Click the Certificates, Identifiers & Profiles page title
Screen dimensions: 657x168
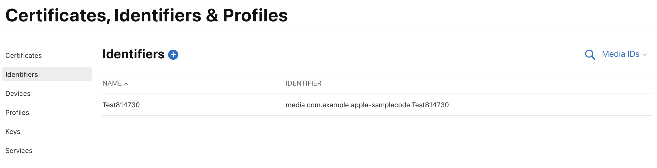pyautogui.click(x=146, y=15)
